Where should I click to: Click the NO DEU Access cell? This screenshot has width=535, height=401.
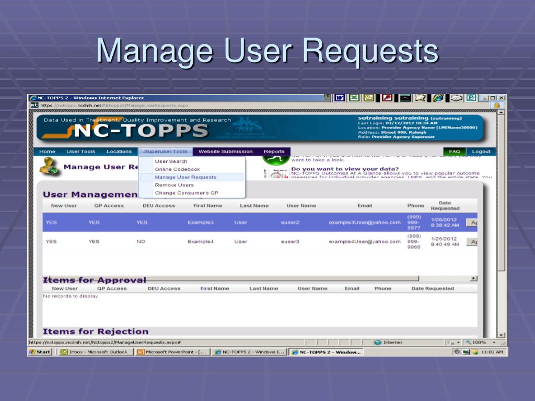click(x=141, y=241)
